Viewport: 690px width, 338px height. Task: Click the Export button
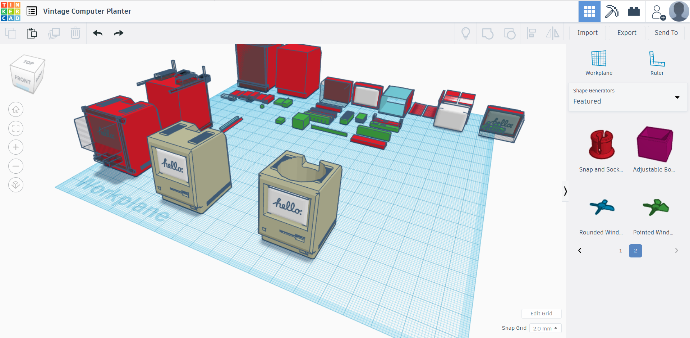pos(627,33)
